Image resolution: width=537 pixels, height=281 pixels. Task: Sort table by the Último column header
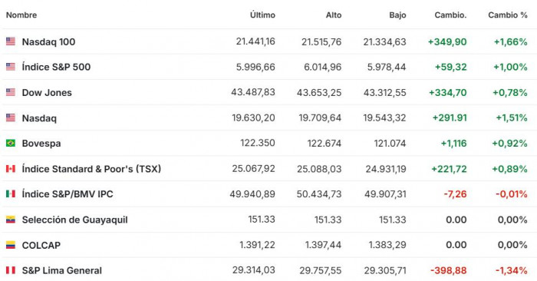pyautogui.click(x=262, y=15)
